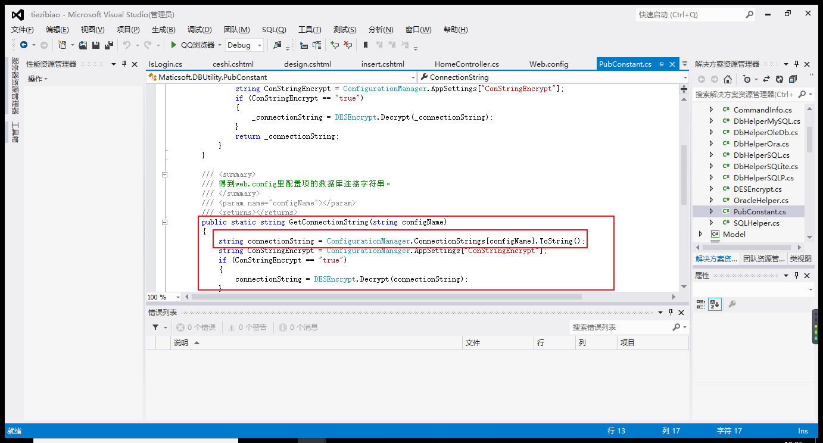Toggle display of 0 warnings
The image size is (823, 443).
point(247,327)
